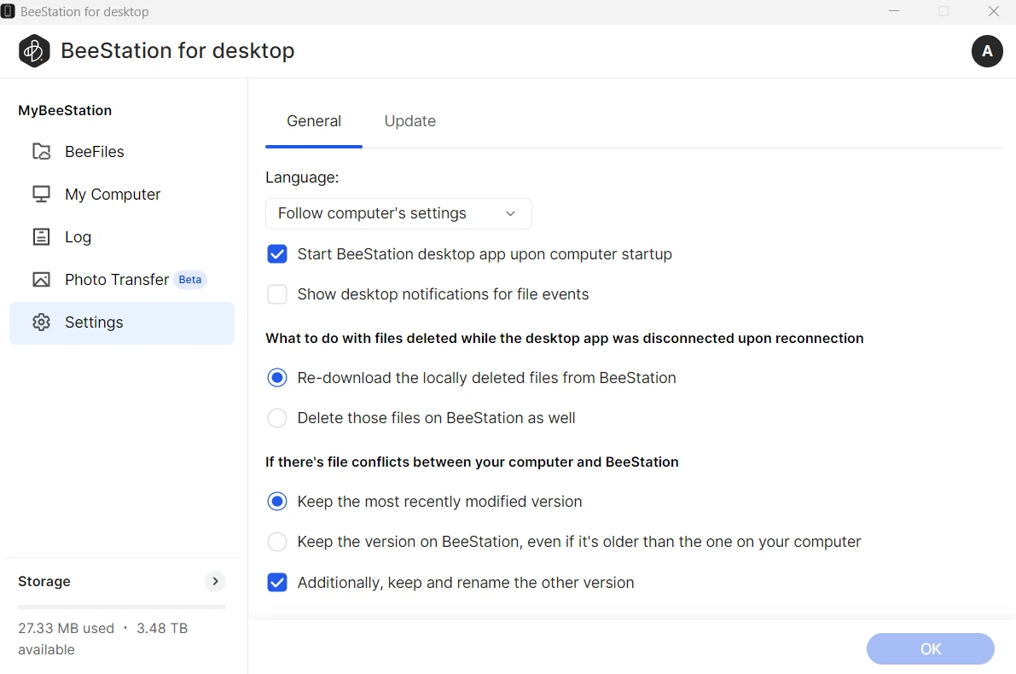Image resolution: width=1016 pixels, height=674 pixels.
Task: Select the General tab
Action: pos(314,121)
